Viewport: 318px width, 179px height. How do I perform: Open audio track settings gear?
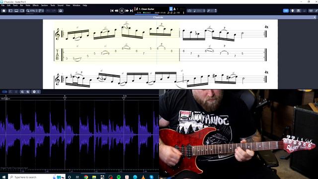(34, 91)
